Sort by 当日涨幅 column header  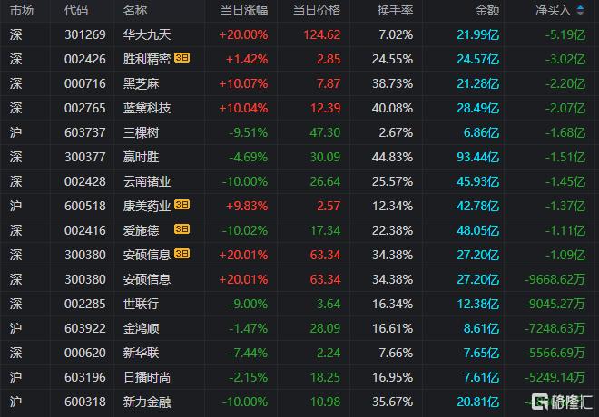coord(244,10)
